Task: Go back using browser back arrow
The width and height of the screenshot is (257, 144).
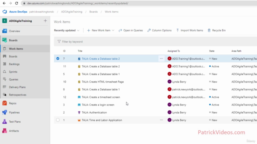Action: [4, 3]
